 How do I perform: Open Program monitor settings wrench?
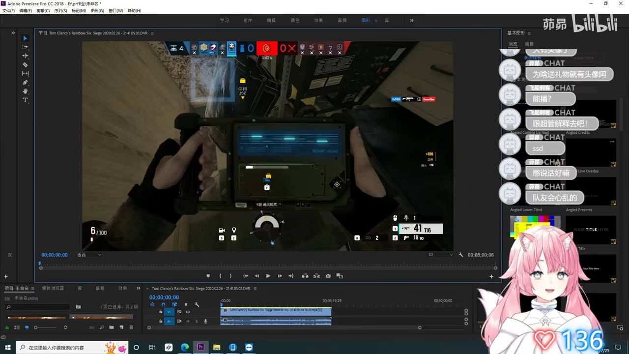(x=461, y=255)
